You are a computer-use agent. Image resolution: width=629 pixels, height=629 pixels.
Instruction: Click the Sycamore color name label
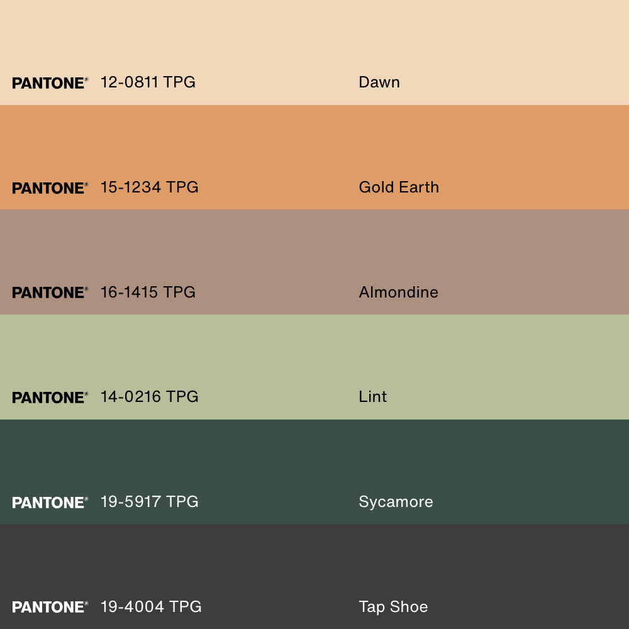(x=396, y=502)
